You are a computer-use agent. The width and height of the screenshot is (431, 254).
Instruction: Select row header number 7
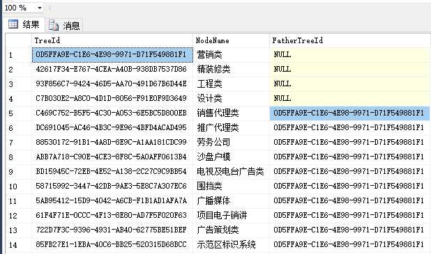tap(18, 143)
